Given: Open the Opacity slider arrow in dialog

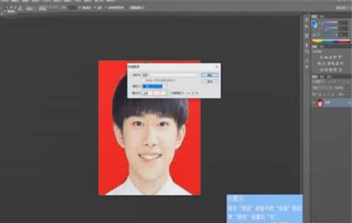Looking at the screenshot, I should pos(192,93).
